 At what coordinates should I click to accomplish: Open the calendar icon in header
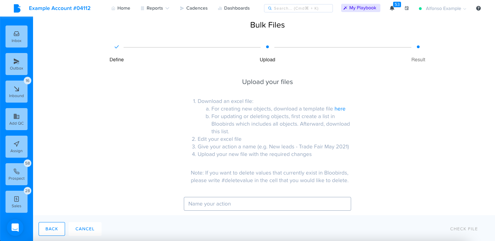pos(407,8)
